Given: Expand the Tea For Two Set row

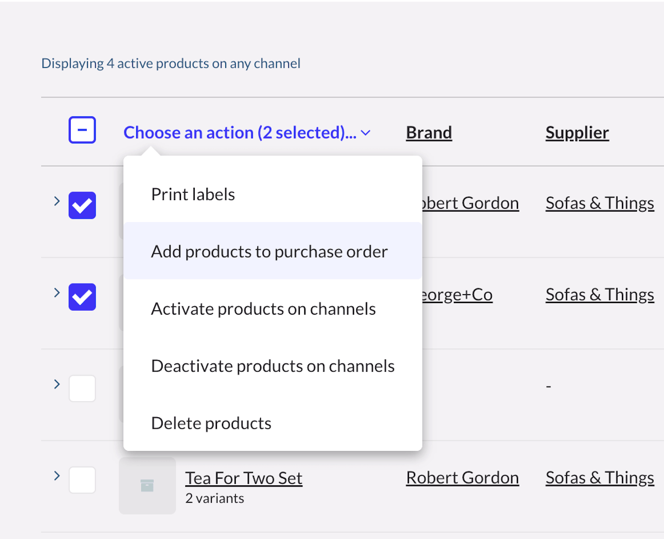Looking at the screenshot, I should (x=56, y=475).
